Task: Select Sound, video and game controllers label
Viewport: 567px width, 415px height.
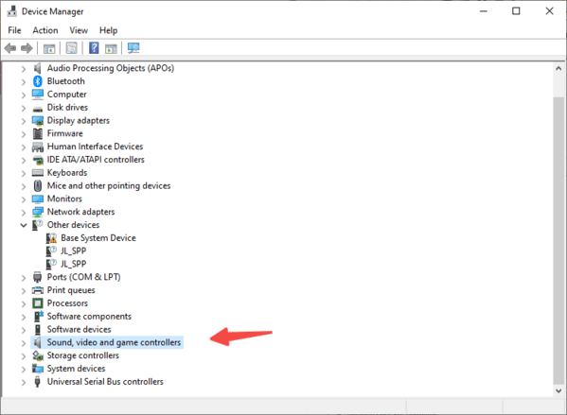Action: (114, 342)
